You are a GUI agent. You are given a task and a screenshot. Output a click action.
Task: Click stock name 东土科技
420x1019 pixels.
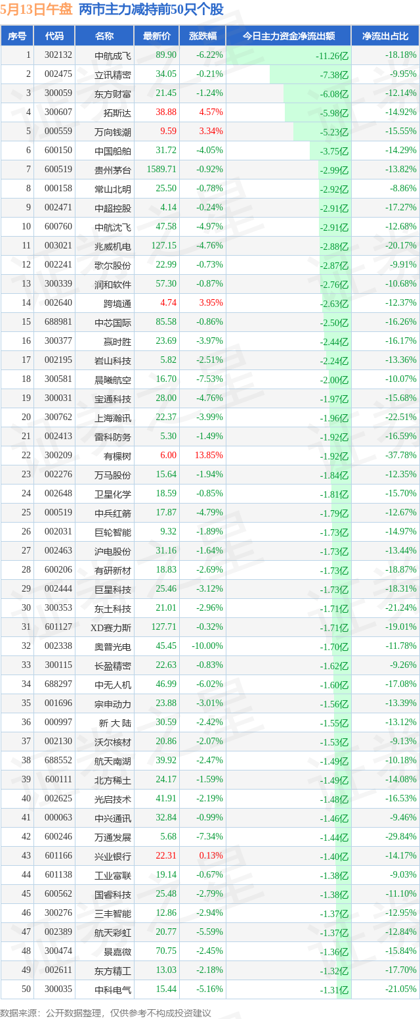113,608
